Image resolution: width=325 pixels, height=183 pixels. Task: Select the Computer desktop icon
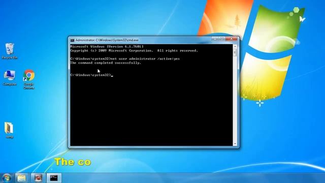pos(9,78)
